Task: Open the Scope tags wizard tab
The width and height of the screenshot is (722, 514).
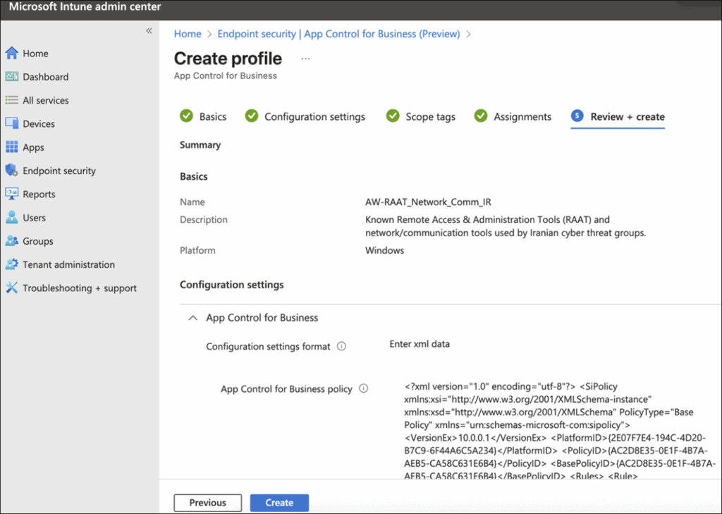Action: 421,116
